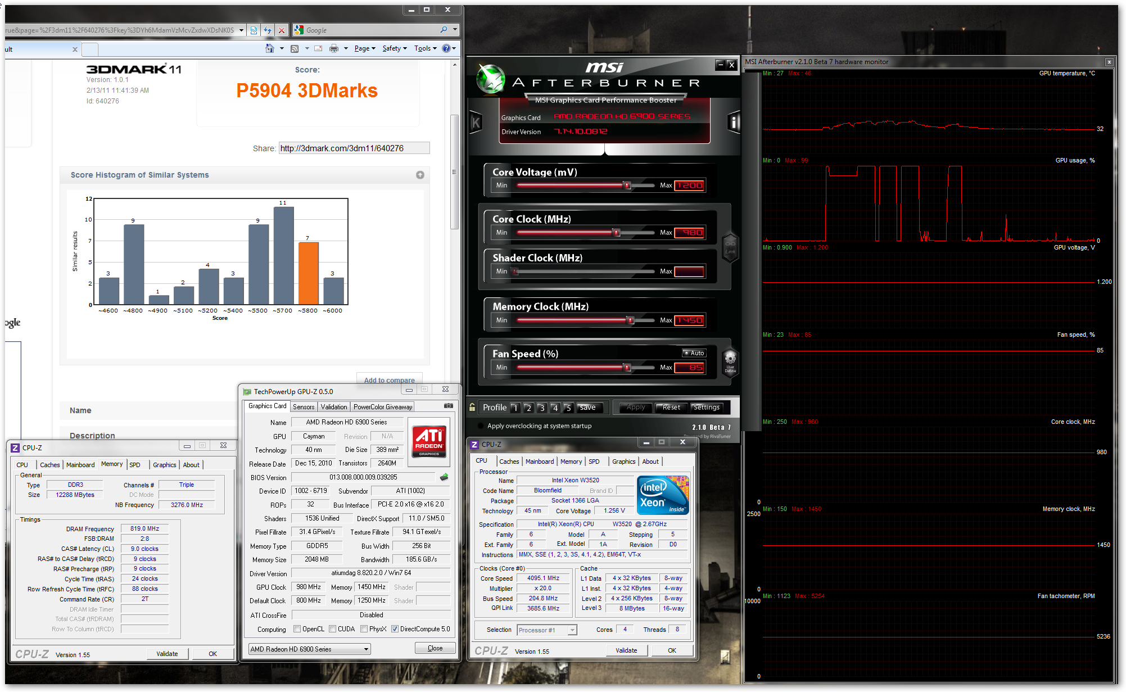This screenshot has width=1126, height=692.
Task: Enable Apply overclocking at system startup
Action: pyautogui.click(x=481, y=426)
